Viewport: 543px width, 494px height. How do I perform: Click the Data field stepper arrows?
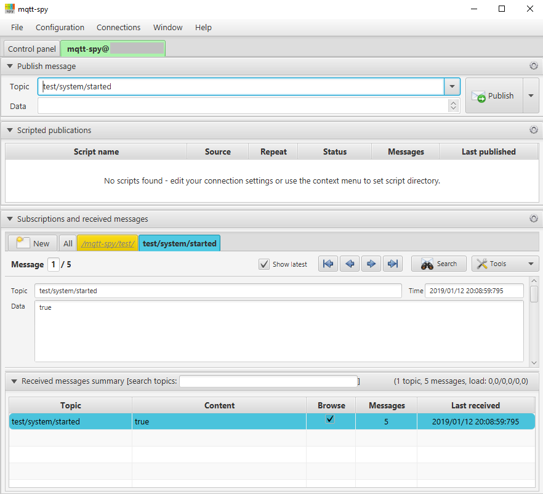(x=453, y=105)
